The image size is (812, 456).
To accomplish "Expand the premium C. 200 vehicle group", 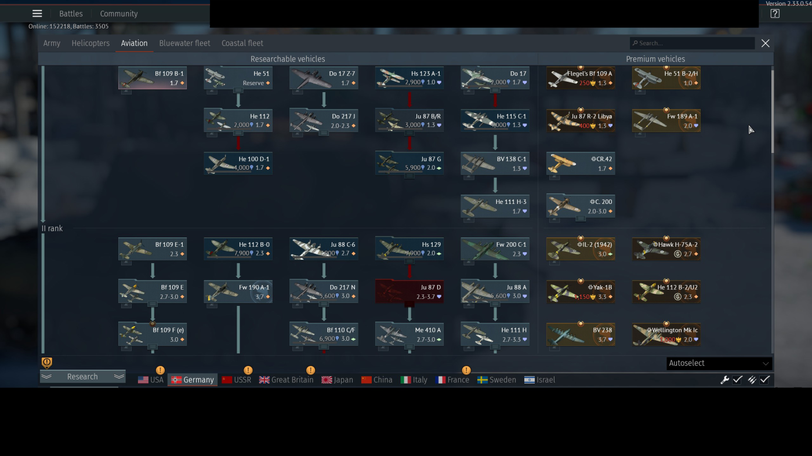I will coord(581,218).
